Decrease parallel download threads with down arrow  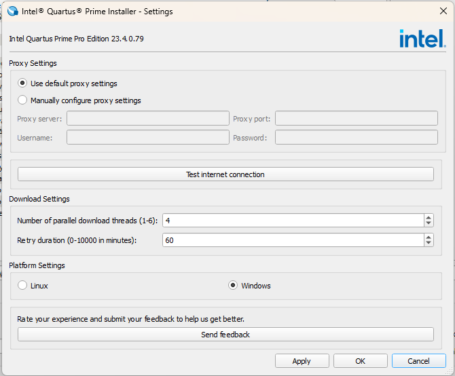(x=429, y=223)
